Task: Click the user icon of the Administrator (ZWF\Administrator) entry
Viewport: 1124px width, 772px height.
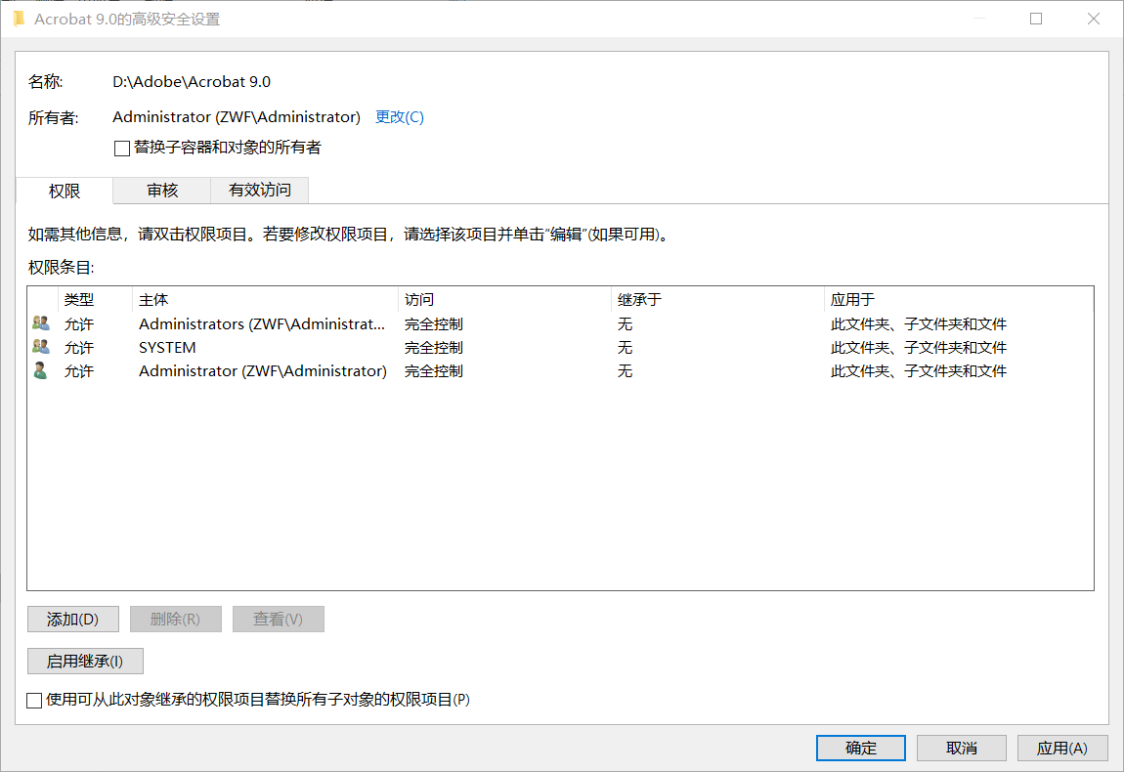Action: tap(41, 371)
